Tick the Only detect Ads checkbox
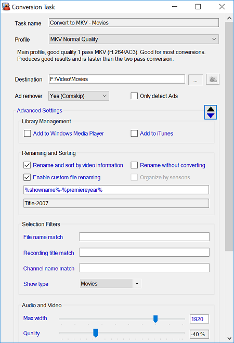This screenshot has width=234, height=343. 134,96
